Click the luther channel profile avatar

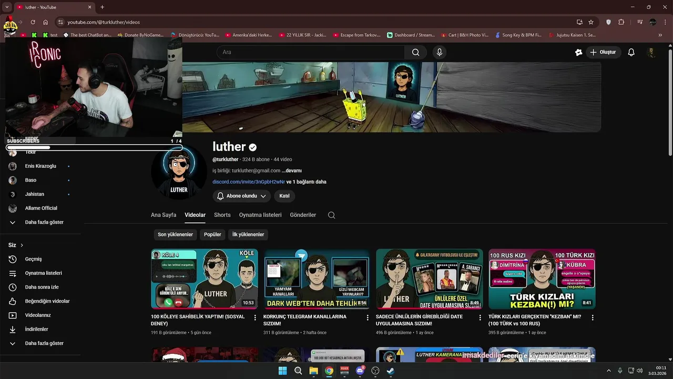pyautogui.click(x=179, y=172)
